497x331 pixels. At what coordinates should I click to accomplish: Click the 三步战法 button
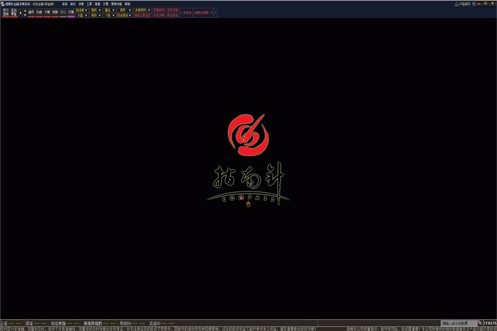coord(186,12)
